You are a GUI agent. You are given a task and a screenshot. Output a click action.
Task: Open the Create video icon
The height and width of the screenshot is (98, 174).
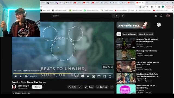(x=156, y=16)
